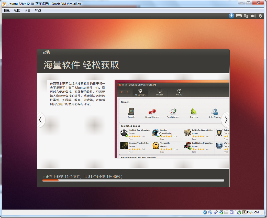The image size is (267, 218).
Task: Click the Software Centre back arrow
Action: tap(122, 92)
